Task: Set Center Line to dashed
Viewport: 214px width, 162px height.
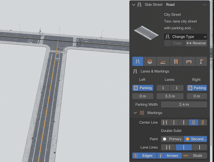Action: click(174, 122)
